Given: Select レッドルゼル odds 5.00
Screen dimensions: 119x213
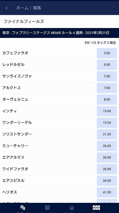Looking at the screenshot, I should [x=107, y=65].
